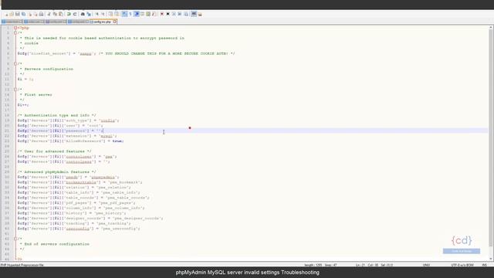Collapse the End of servers configuration fold
This screenshot has height=278, width=494.
pos(15,239)
